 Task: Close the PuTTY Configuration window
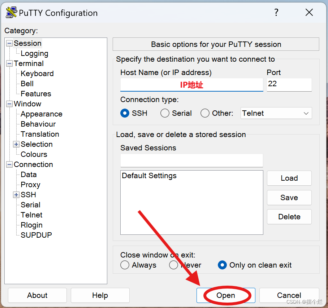pyautogui.click(x=309, y=13)
